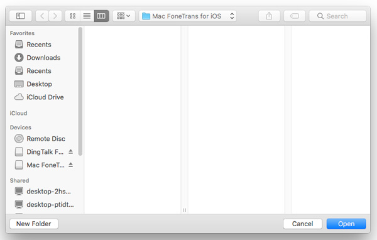Click the sidebar vertical scrollbar
Image resolution: width=377 pixels, height=240 pixels.
tap(80, 91)
